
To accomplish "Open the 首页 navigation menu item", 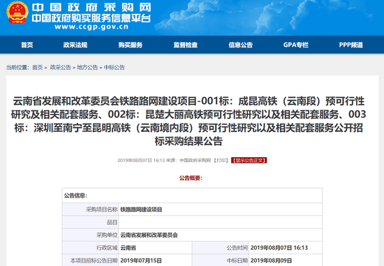I will pos(27,45).
